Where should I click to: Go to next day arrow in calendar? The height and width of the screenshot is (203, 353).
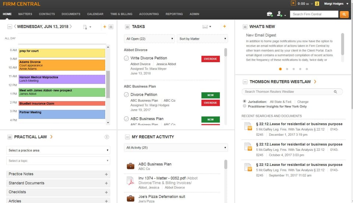71,26
